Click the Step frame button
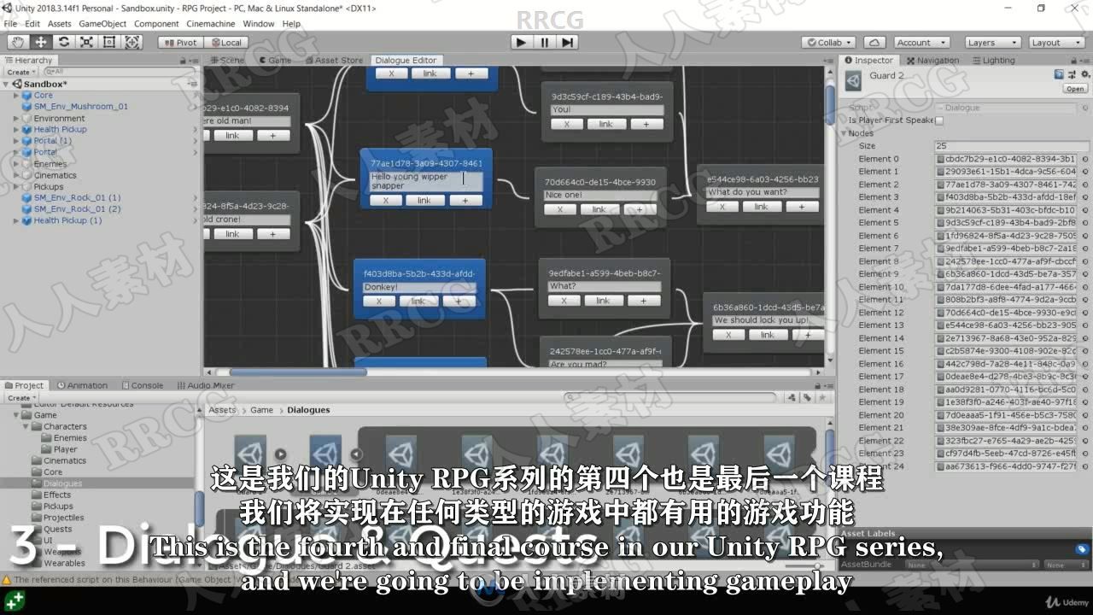Screen dimensions: 1093x615 (568, 42)
